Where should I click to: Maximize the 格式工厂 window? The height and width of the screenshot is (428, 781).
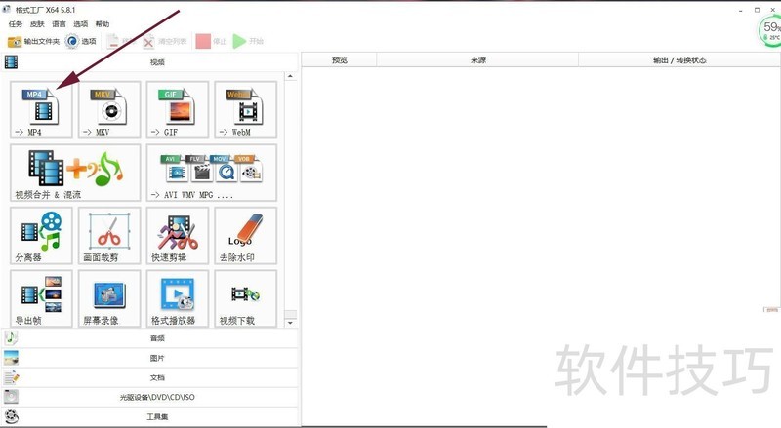758,10
